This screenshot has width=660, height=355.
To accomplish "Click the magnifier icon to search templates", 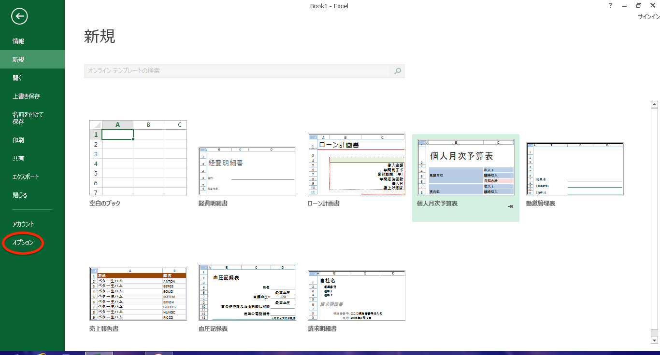I will click(x=398, y=71).
